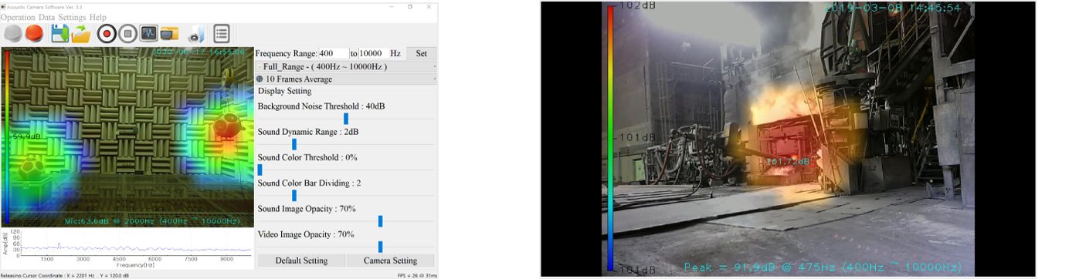Open the Camera Setting button
This screenshot has width=1079, height=279.
(x=390, y=261)
